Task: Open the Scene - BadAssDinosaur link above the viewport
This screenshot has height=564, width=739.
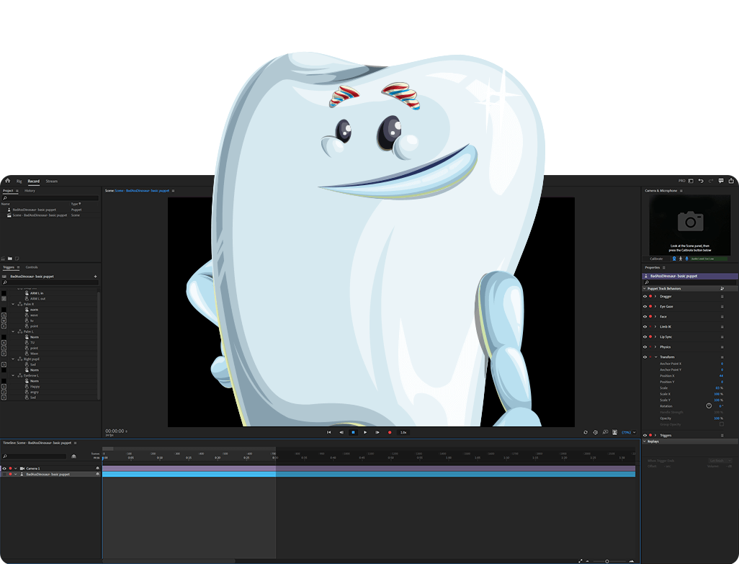Action: click(140, 191)
